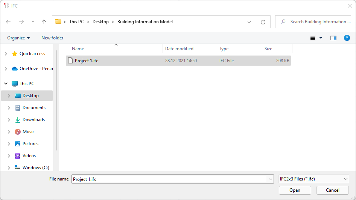Collapse This PC tree node

pyautogui.click(x=6, y=84)
